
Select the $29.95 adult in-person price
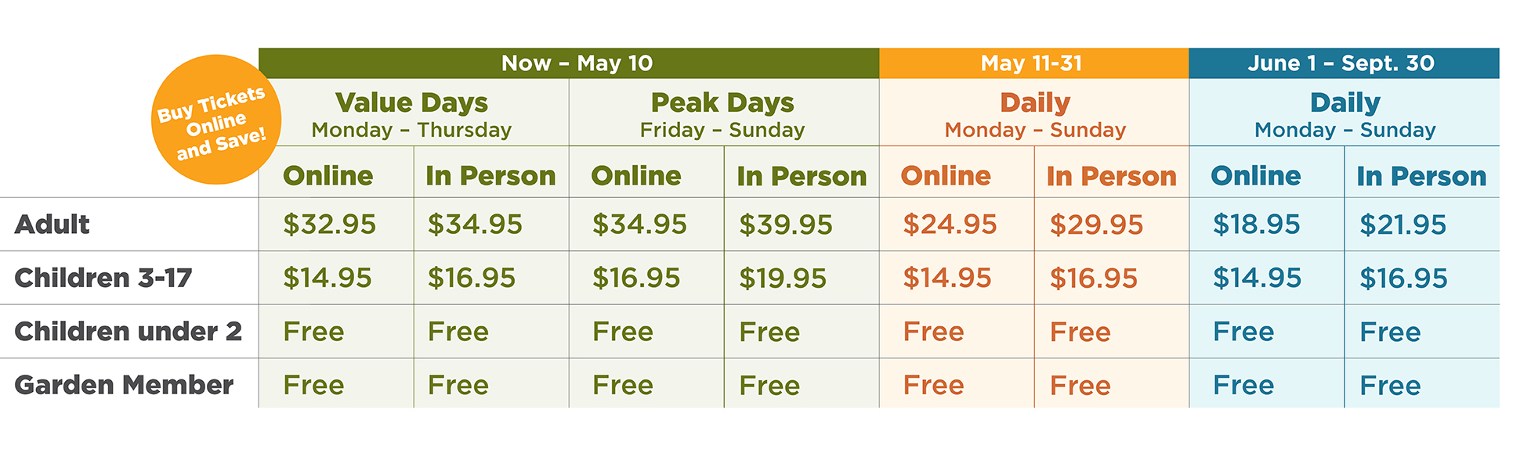(x=1096, y=225)
